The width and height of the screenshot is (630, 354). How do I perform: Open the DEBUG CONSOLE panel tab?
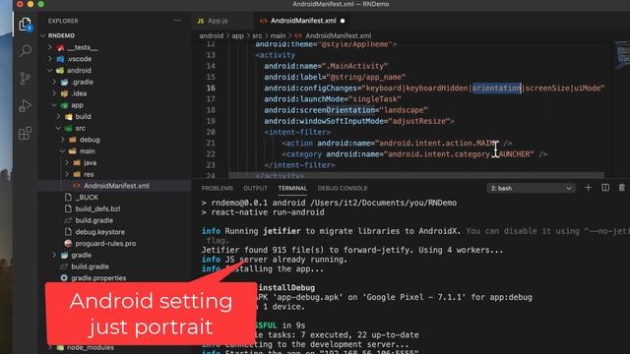point(343,188)
